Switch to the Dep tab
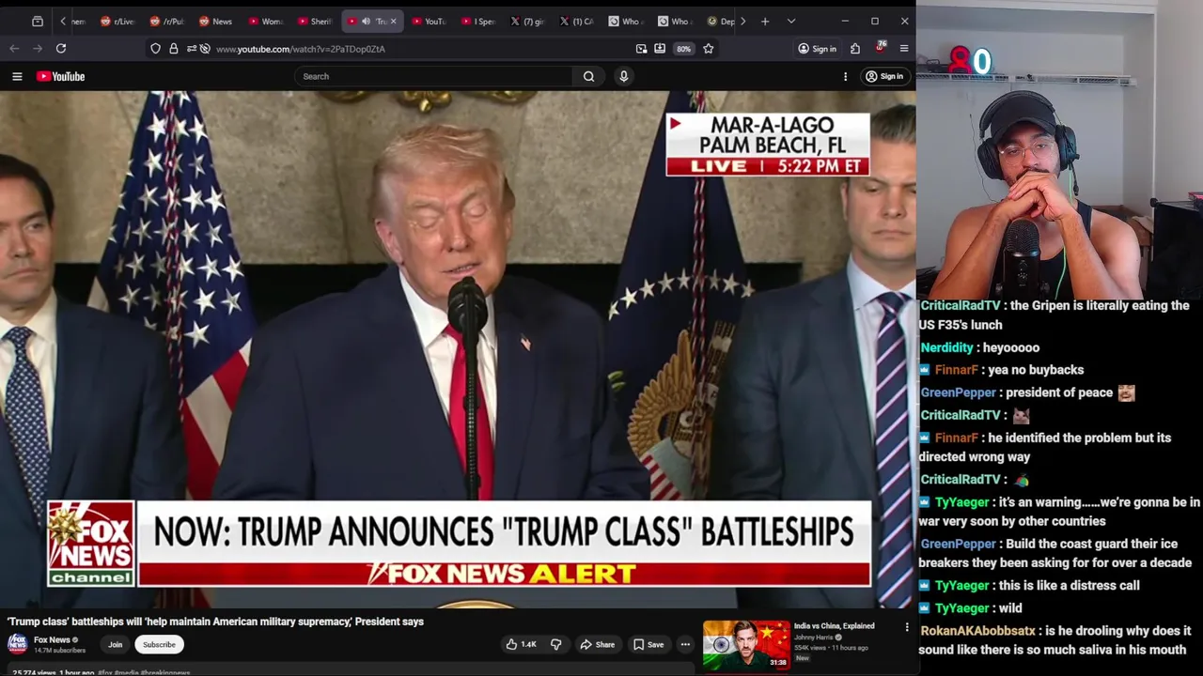This screenshot has width=1203, height=676. [x=721, y=21]
